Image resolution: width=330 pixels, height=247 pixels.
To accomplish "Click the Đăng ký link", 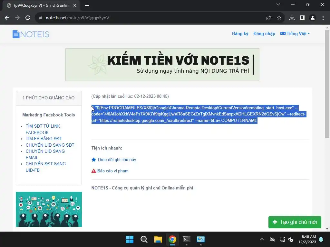I will 240,33.
